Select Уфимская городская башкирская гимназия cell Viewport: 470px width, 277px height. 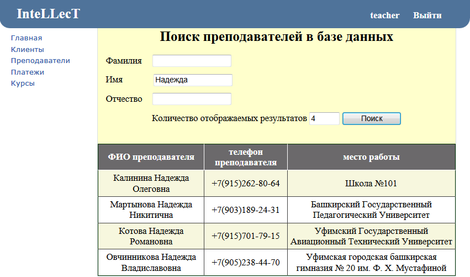point(371,263)
